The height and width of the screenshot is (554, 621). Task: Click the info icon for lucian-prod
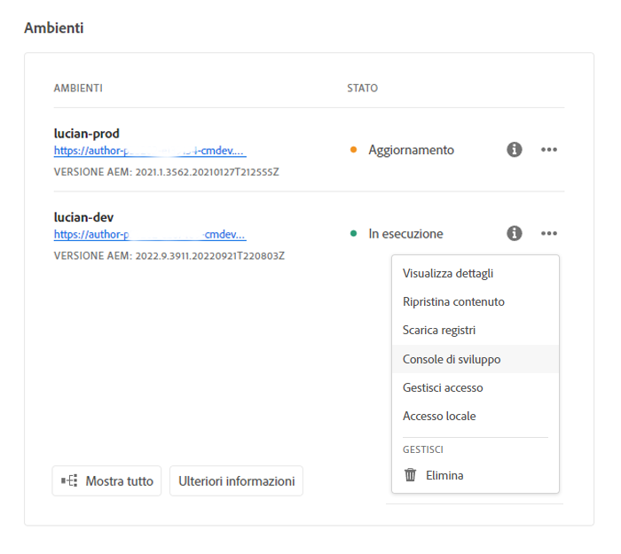[x=514, y=150]
